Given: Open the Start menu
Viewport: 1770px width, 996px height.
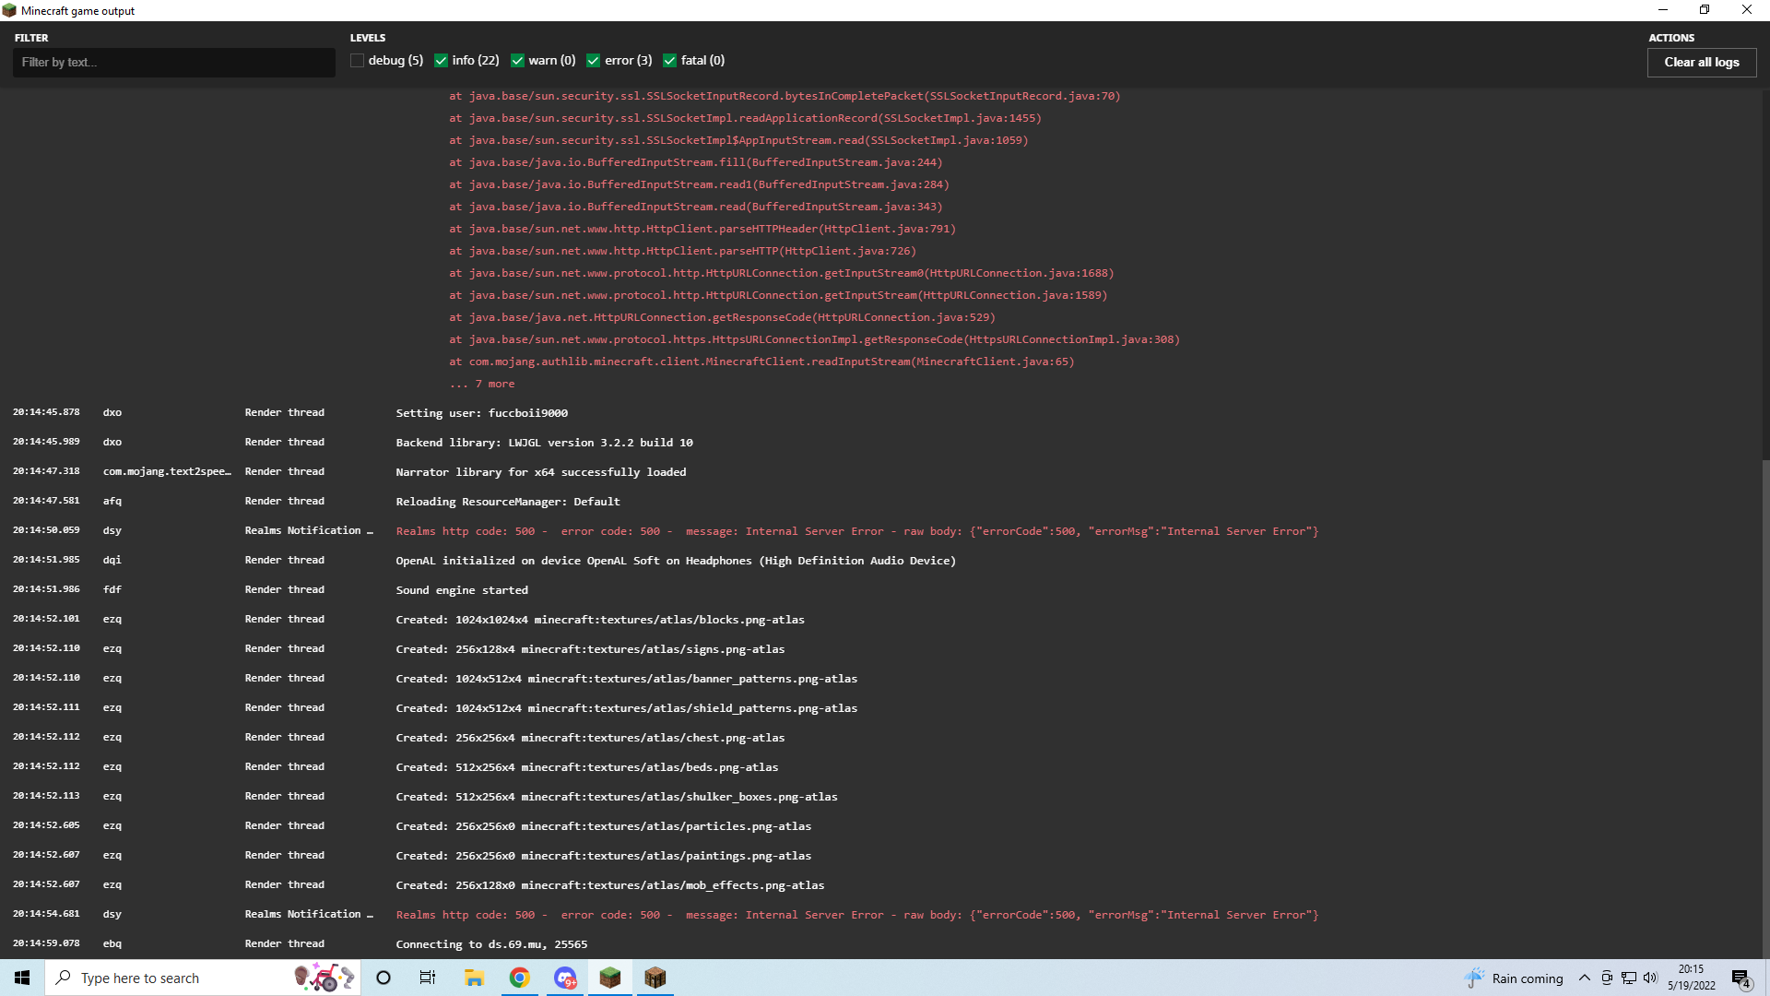Looking at the screenshot, I should click(x=21, y=978).
